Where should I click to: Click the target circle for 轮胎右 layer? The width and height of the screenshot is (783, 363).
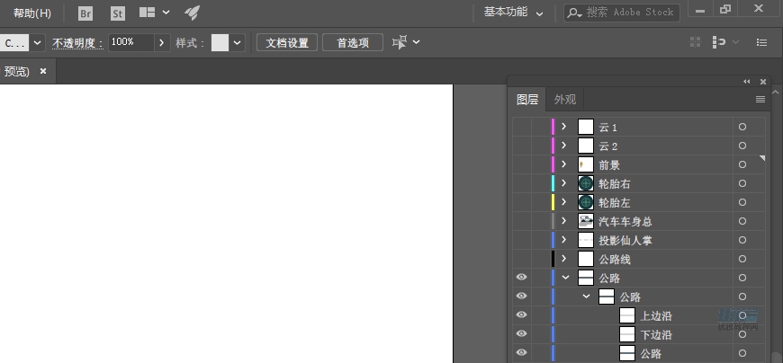point(742,183)
